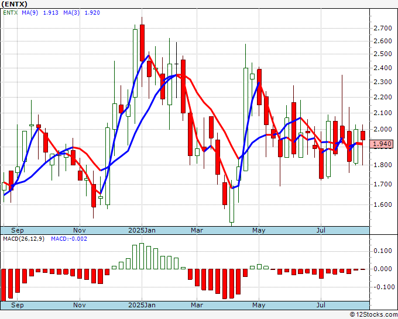Click the 2.000 price axis label
The height and width of the screenshot is (319, 398).
[x=383, y=130]
